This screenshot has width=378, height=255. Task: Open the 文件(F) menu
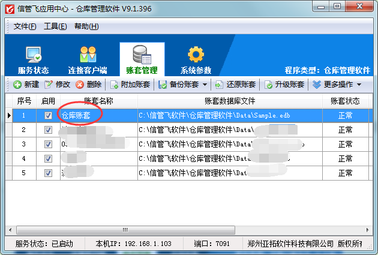click(x=25, y=26)
